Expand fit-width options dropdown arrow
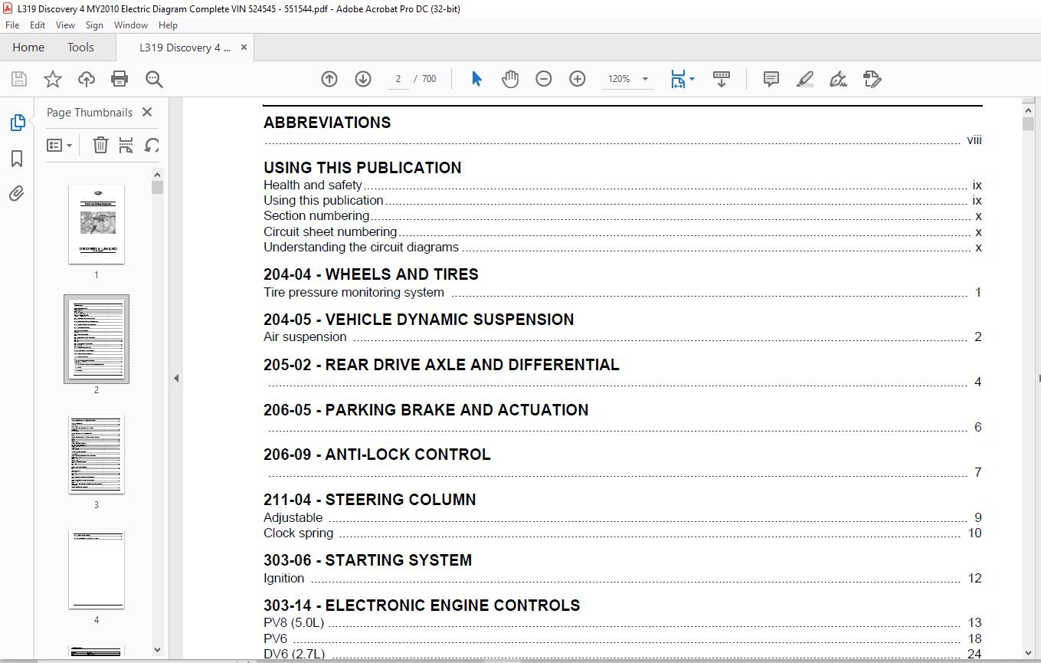Viewport: 1041px width, 663px height. point(692,79)
